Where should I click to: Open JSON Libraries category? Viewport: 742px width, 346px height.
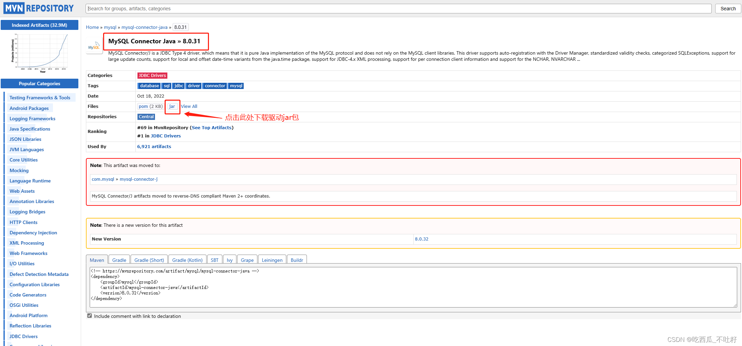tap(25, 139)
